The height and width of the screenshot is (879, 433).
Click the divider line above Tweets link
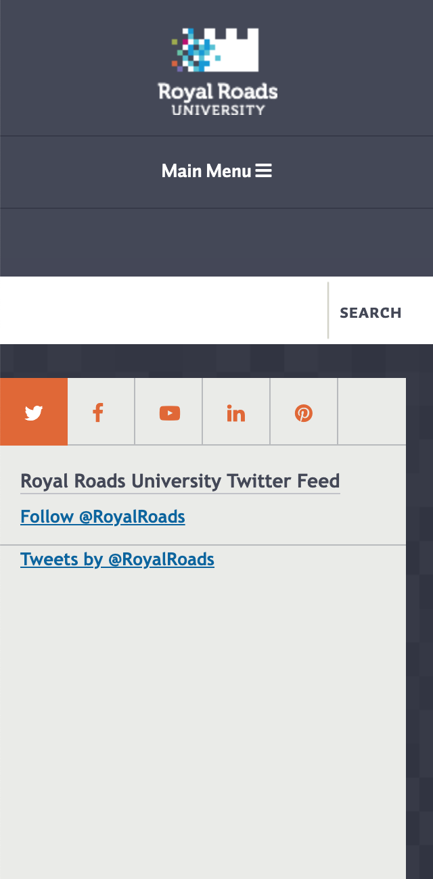[x=203, y=544]
